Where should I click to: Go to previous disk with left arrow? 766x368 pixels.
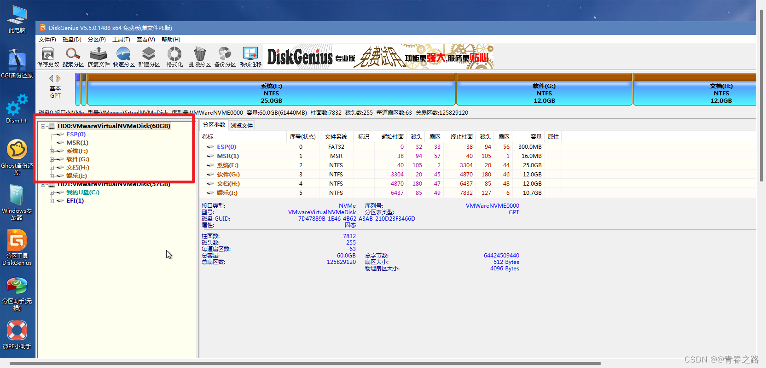pyautogui.click(x=52, y=78)
